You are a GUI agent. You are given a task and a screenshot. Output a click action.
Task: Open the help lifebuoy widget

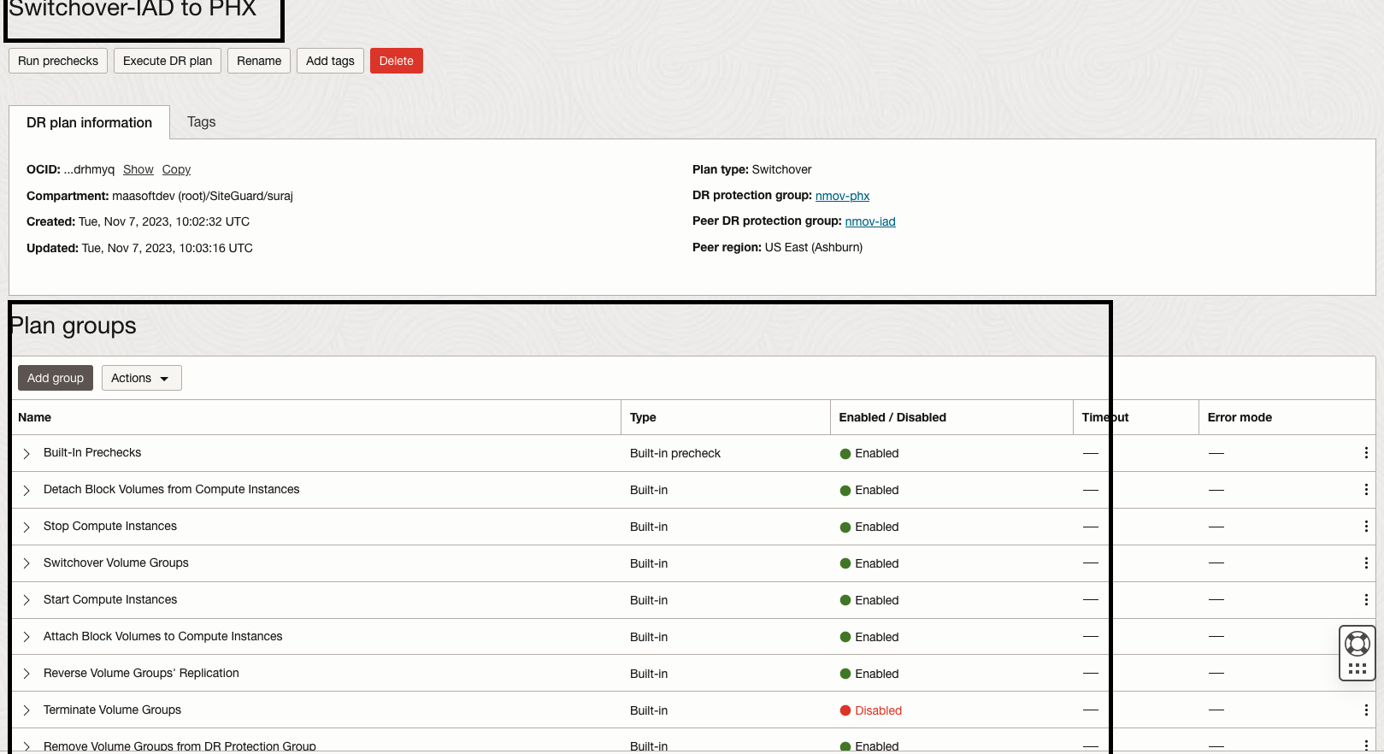(1357, 643)
